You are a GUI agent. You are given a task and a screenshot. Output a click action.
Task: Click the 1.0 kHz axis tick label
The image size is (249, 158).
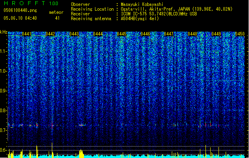[4, 71]
